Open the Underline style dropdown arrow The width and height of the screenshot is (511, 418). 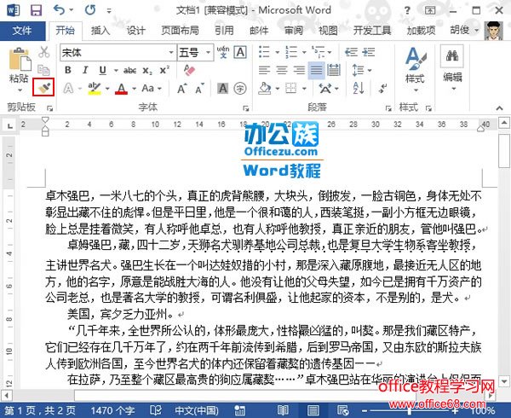[115, 70]
